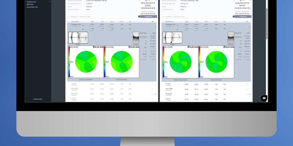Collapse right IOLMaster 700 details chevron

pos(250,27)
